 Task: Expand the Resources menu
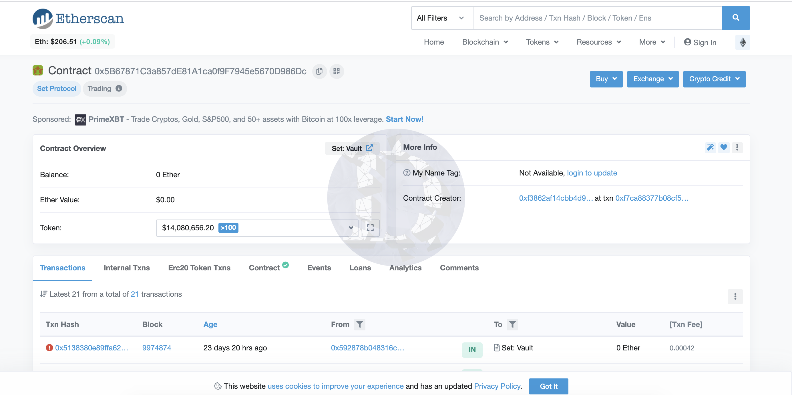(x=599, y=42)
